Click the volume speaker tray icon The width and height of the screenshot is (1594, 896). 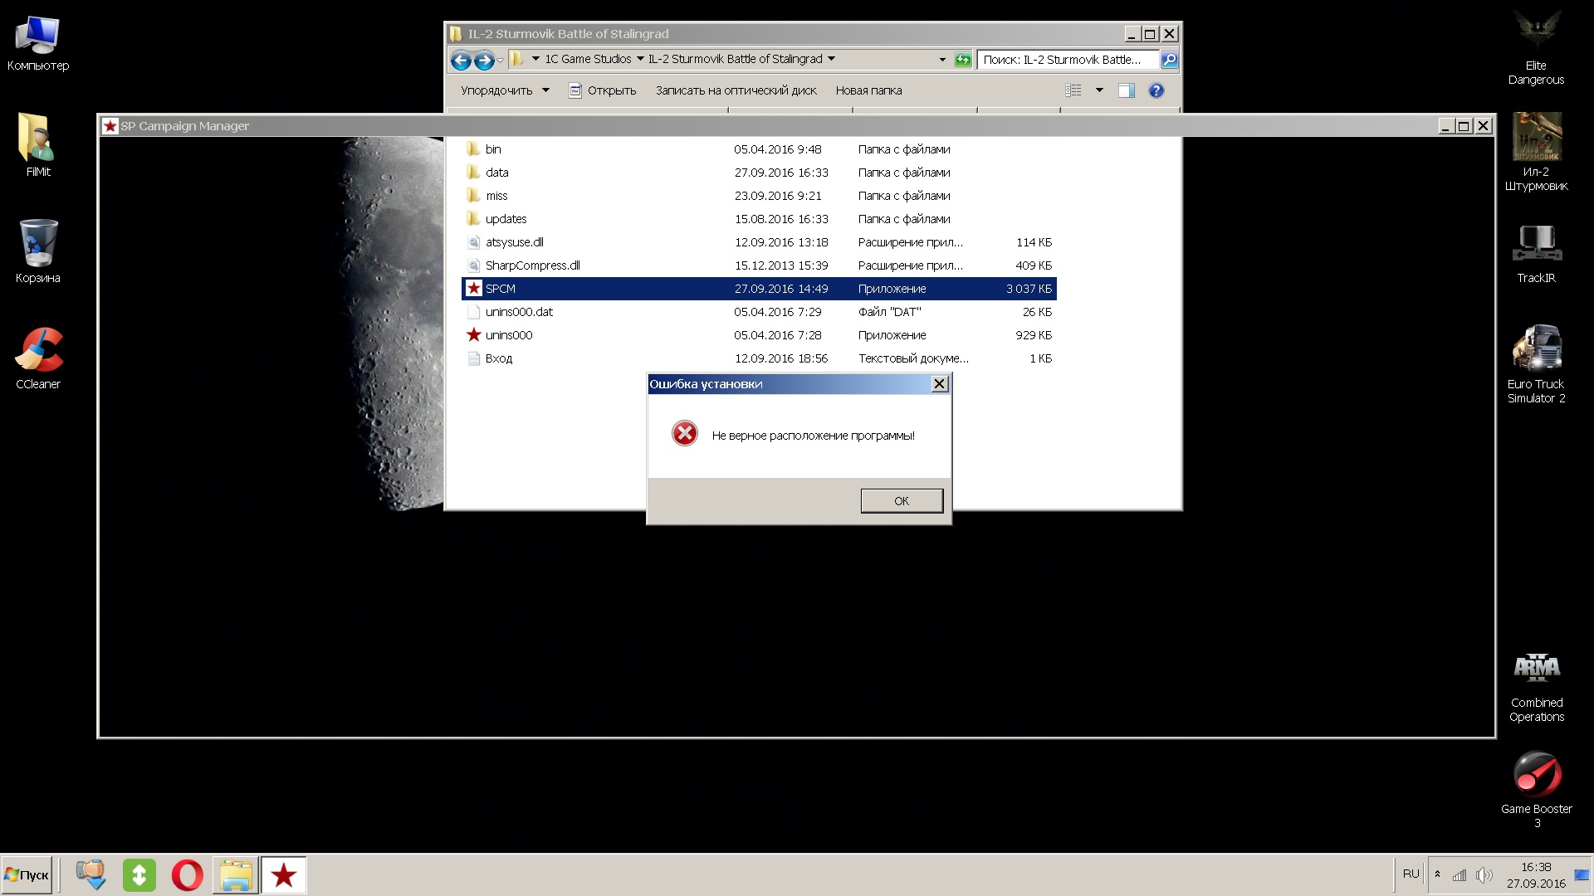click(1484, 874)
